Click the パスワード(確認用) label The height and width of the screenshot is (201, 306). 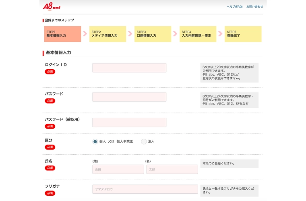tap(62, 119)
